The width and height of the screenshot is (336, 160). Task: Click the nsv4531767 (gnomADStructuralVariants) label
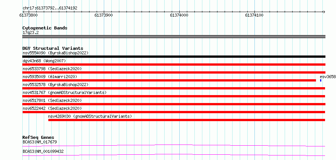(65, 92)
